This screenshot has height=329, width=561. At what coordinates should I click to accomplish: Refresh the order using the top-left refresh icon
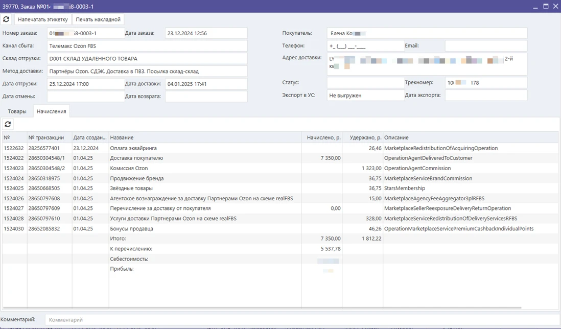tap(7, 19)
